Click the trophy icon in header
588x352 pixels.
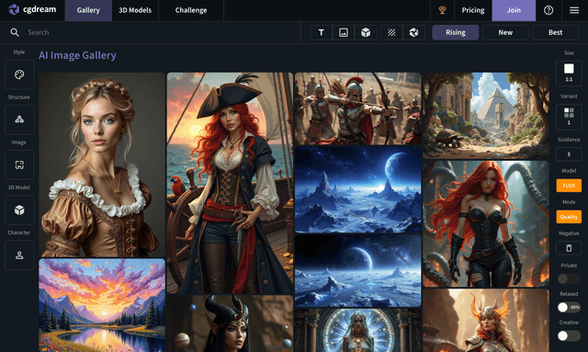click(442, 10)
